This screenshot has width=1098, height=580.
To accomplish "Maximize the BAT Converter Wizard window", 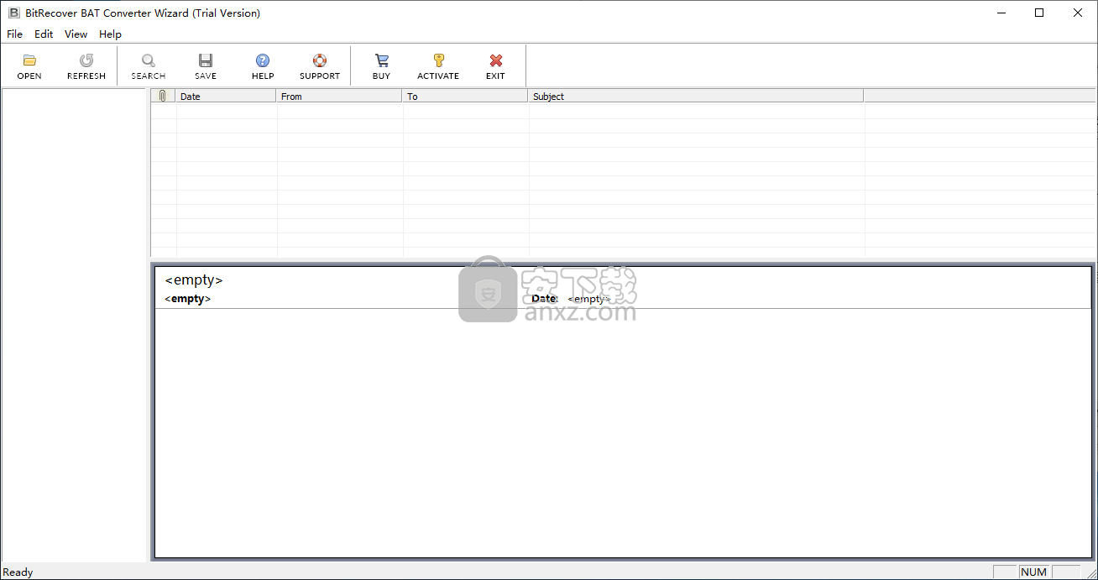I will (1039, 13).
